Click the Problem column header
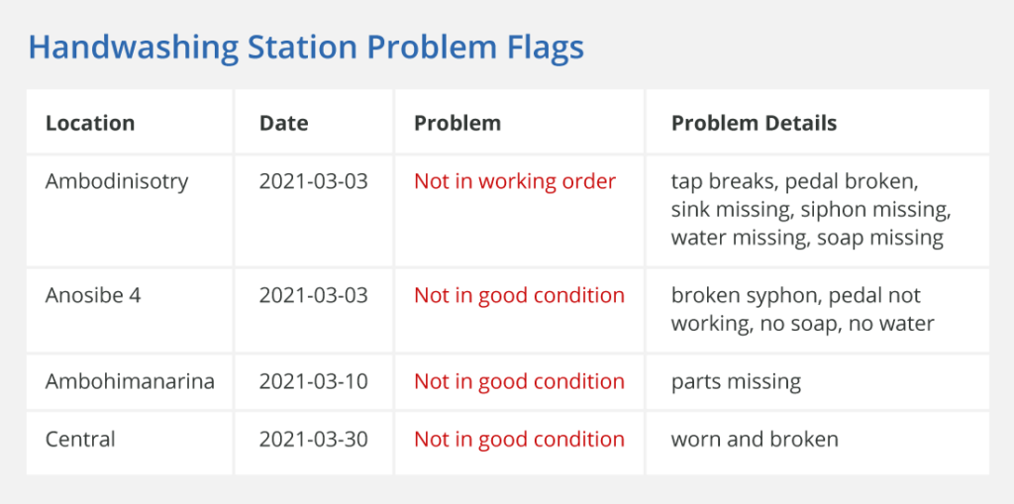Screen dimensions: 1014x504 click(457, 123)
